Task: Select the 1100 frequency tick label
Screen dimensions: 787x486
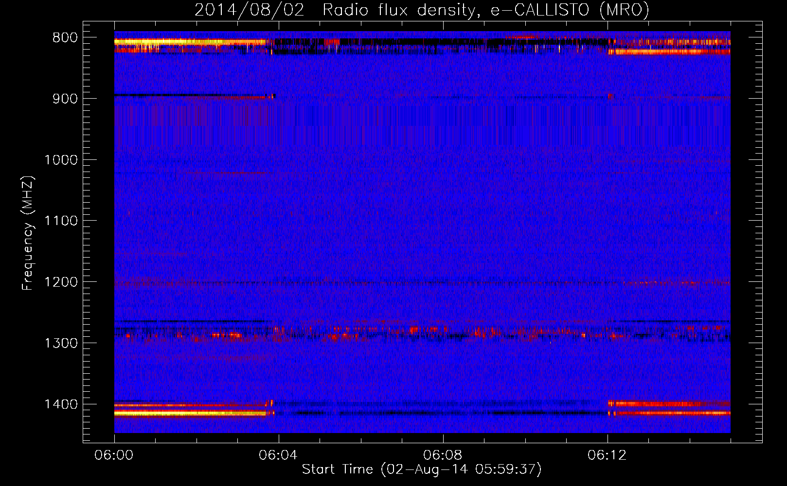Action: (61, 221)
